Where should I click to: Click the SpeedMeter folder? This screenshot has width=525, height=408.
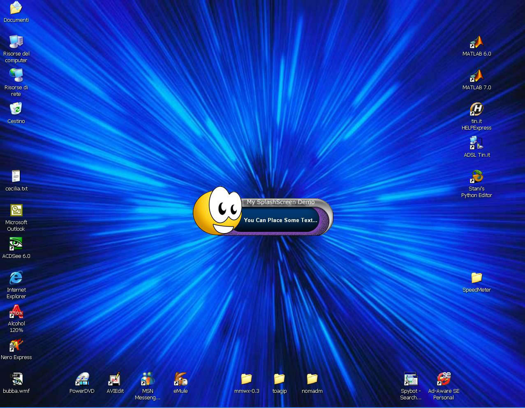[x=476, y=278]
